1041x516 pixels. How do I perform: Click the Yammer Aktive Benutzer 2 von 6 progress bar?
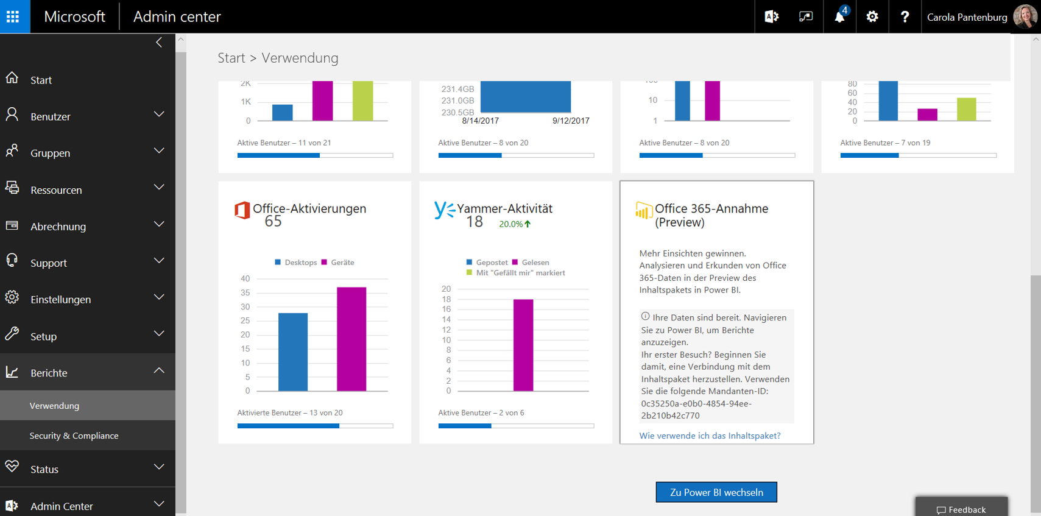point(516,426)
